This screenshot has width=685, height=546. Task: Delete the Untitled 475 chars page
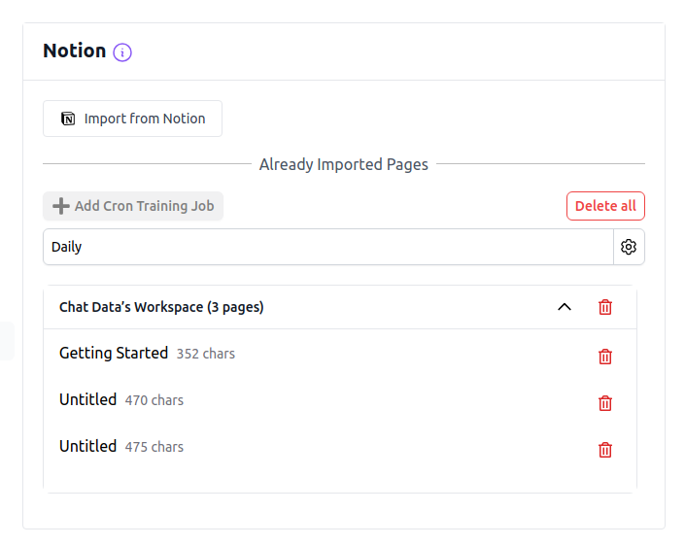(x=605, y=450)
